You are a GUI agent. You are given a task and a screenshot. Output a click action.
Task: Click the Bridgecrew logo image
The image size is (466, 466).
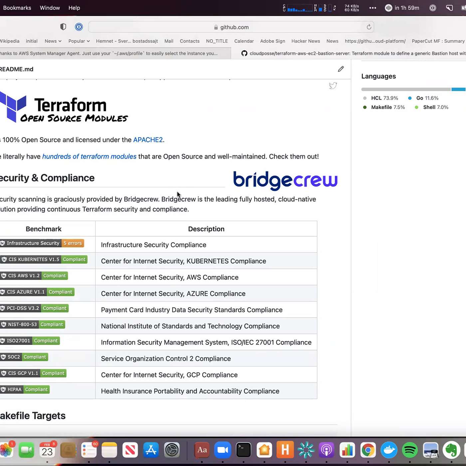pos(285,180)
